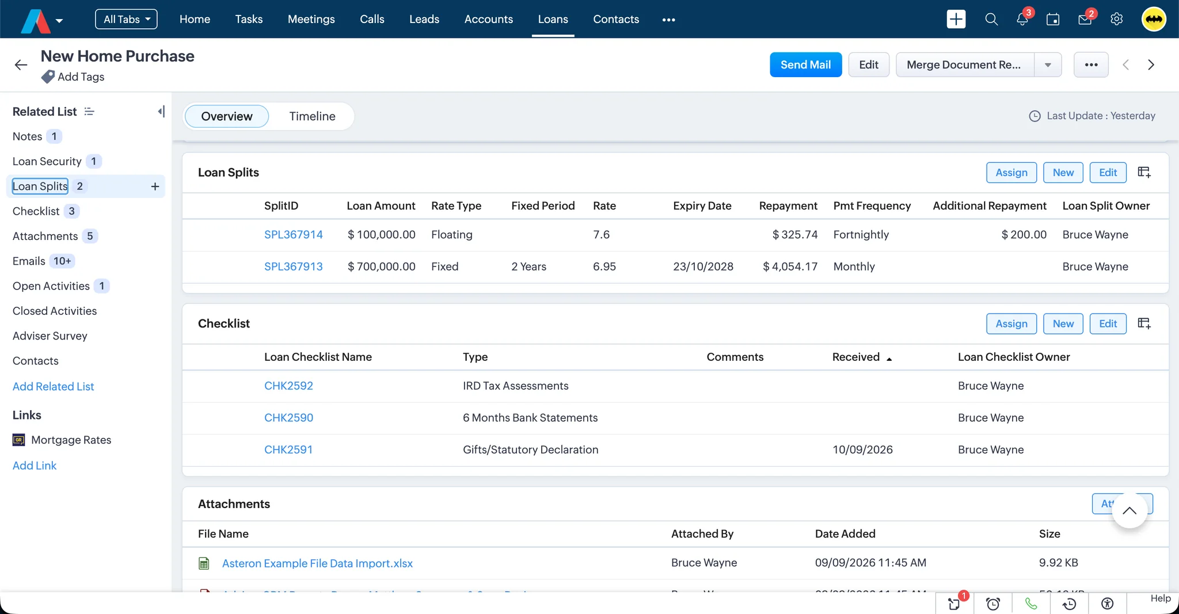Open the settings gear icon

[1116, 19]
